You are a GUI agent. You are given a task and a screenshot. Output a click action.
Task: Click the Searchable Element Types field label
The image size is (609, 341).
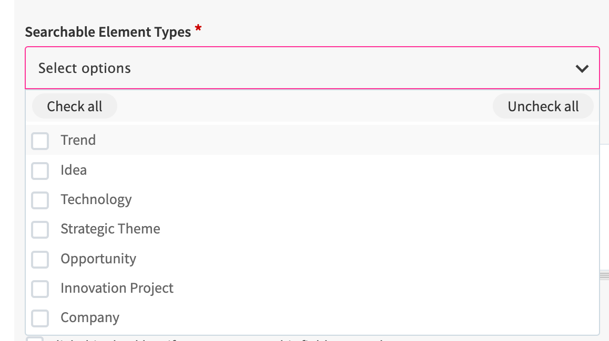coord(108,32)
